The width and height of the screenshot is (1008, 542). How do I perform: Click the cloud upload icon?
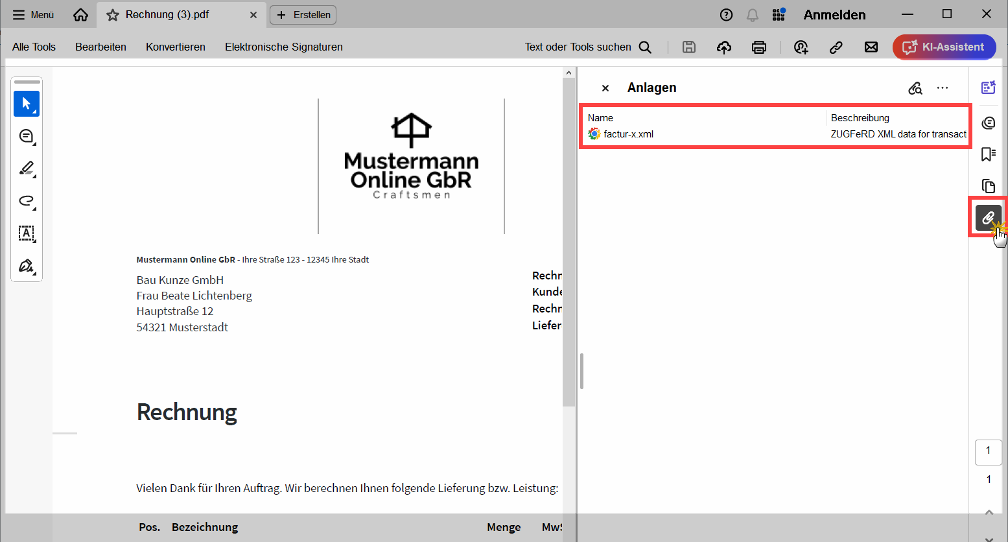(x=724, y=47)
